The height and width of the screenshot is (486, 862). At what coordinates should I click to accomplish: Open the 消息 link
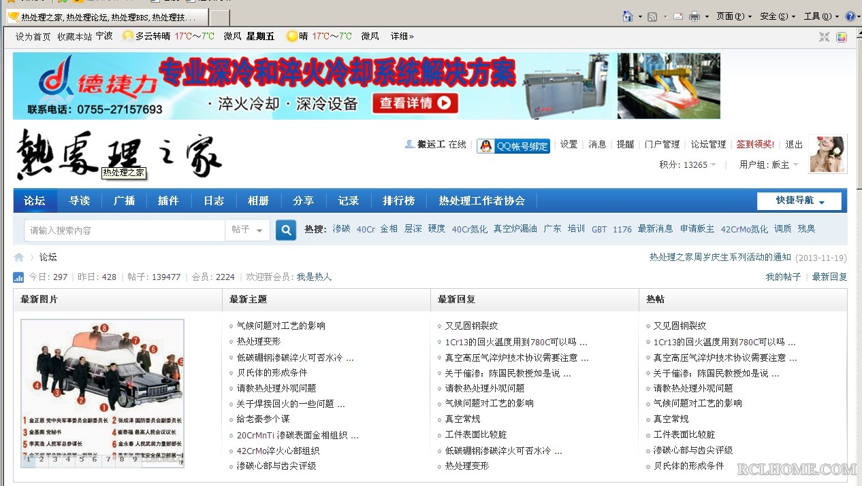[x=597, y=144]
